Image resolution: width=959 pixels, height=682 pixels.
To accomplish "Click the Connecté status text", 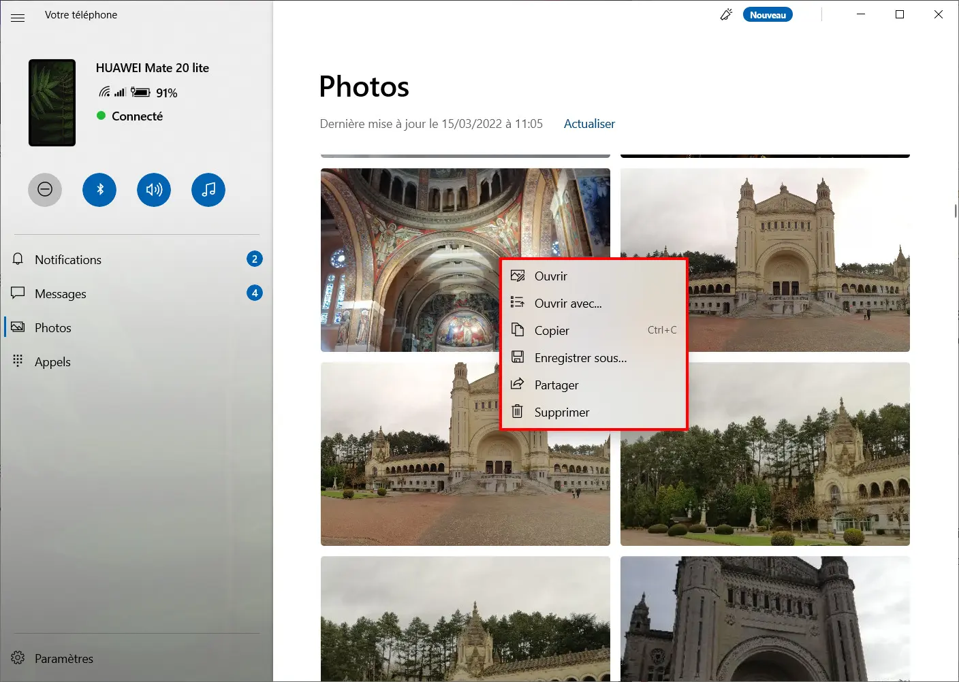I will (137, 116).
